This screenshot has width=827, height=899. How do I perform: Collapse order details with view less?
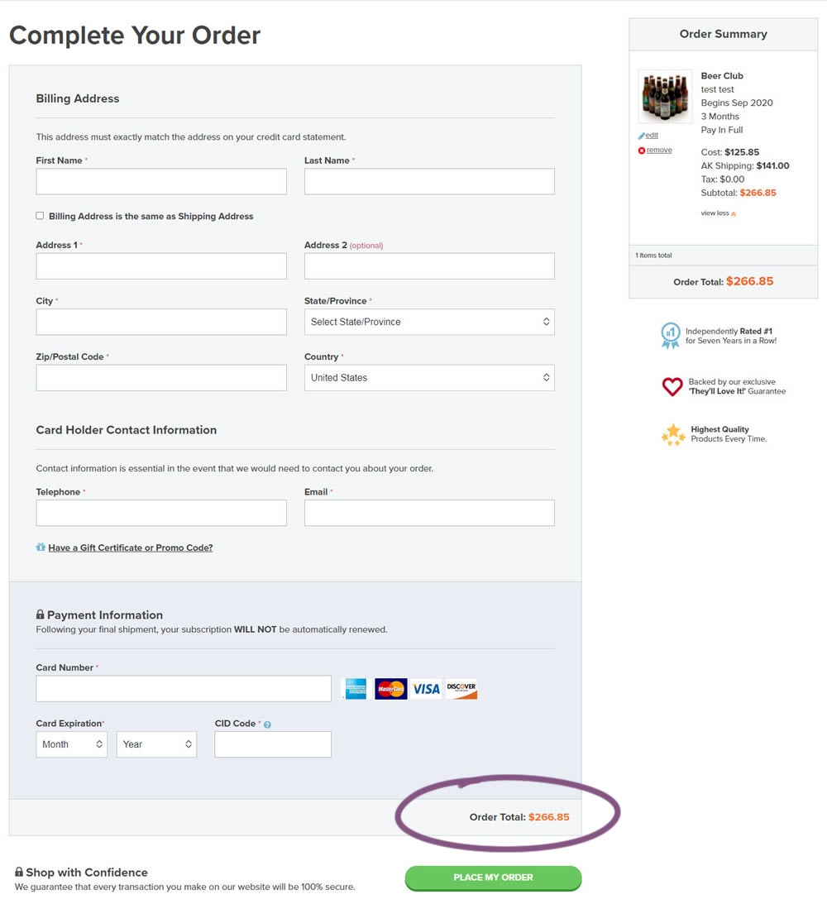718,213
